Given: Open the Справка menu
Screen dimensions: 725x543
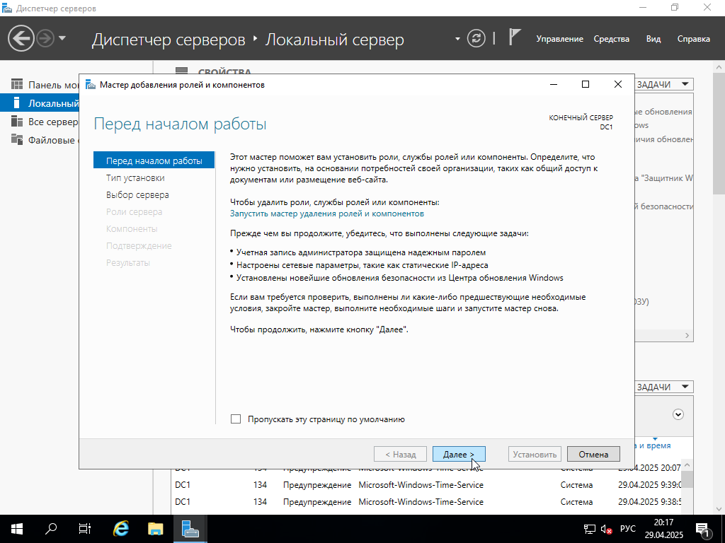Looking at the screenshot, I should pos(694,39).
